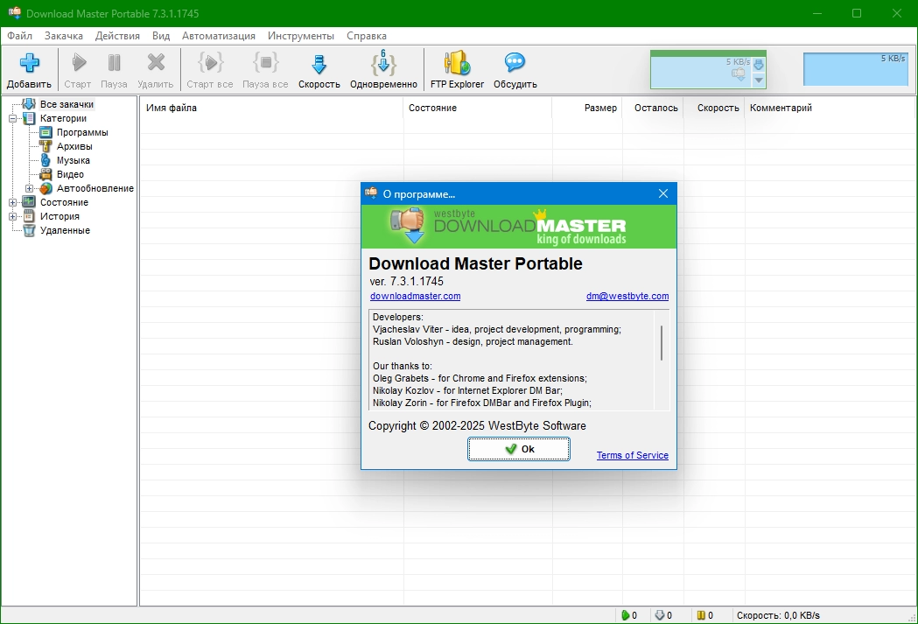This screenshot has width=918, height=624.
Task: Select Все закачки in the tree
Action: point(67,104)
